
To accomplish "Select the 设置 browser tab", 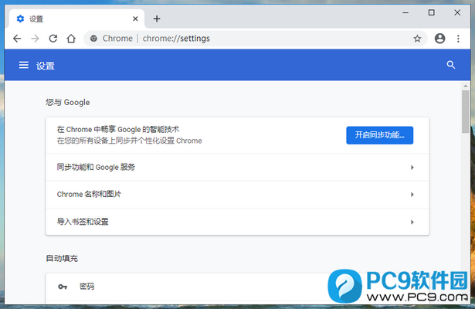I will pos(76,19).
